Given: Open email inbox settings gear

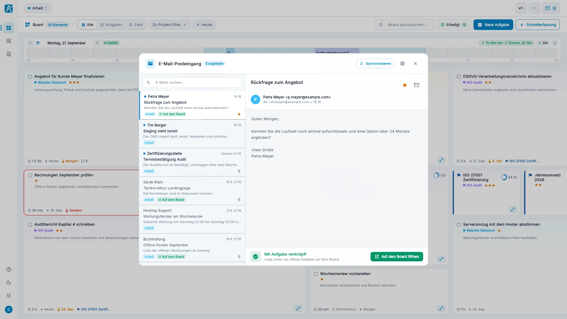Looking at the screenshot, I should [x=402, y=64].
